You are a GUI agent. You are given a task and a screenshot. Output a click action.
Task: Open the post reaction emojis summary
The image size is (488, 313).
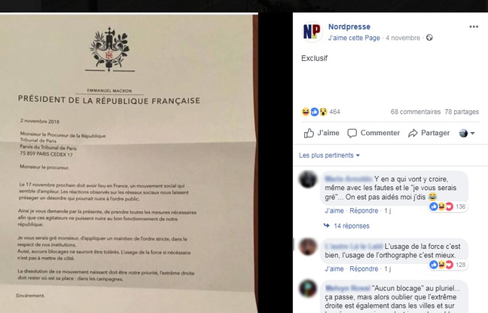(314, 112)
